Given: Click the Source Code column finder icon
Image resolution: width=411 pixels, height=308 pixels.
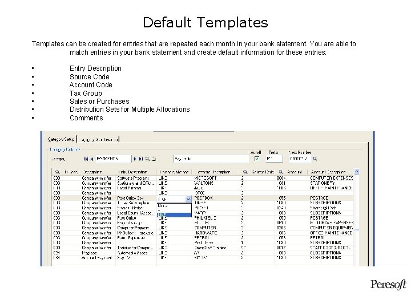Looking at the screenshot, I should (x=245, y=172).
